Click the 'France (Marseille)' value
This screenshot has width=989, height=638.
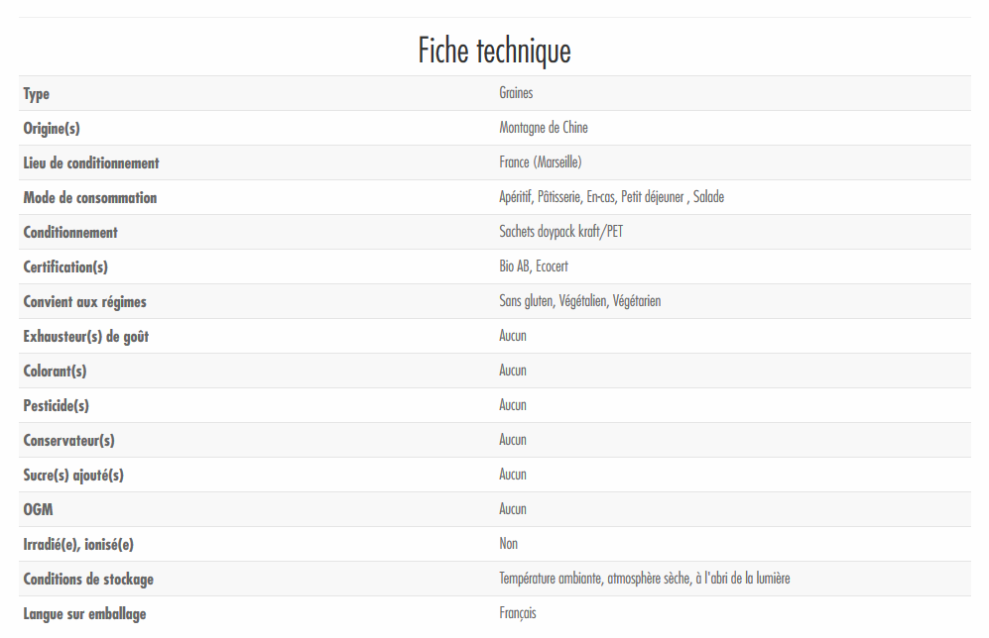pos(541,162)
